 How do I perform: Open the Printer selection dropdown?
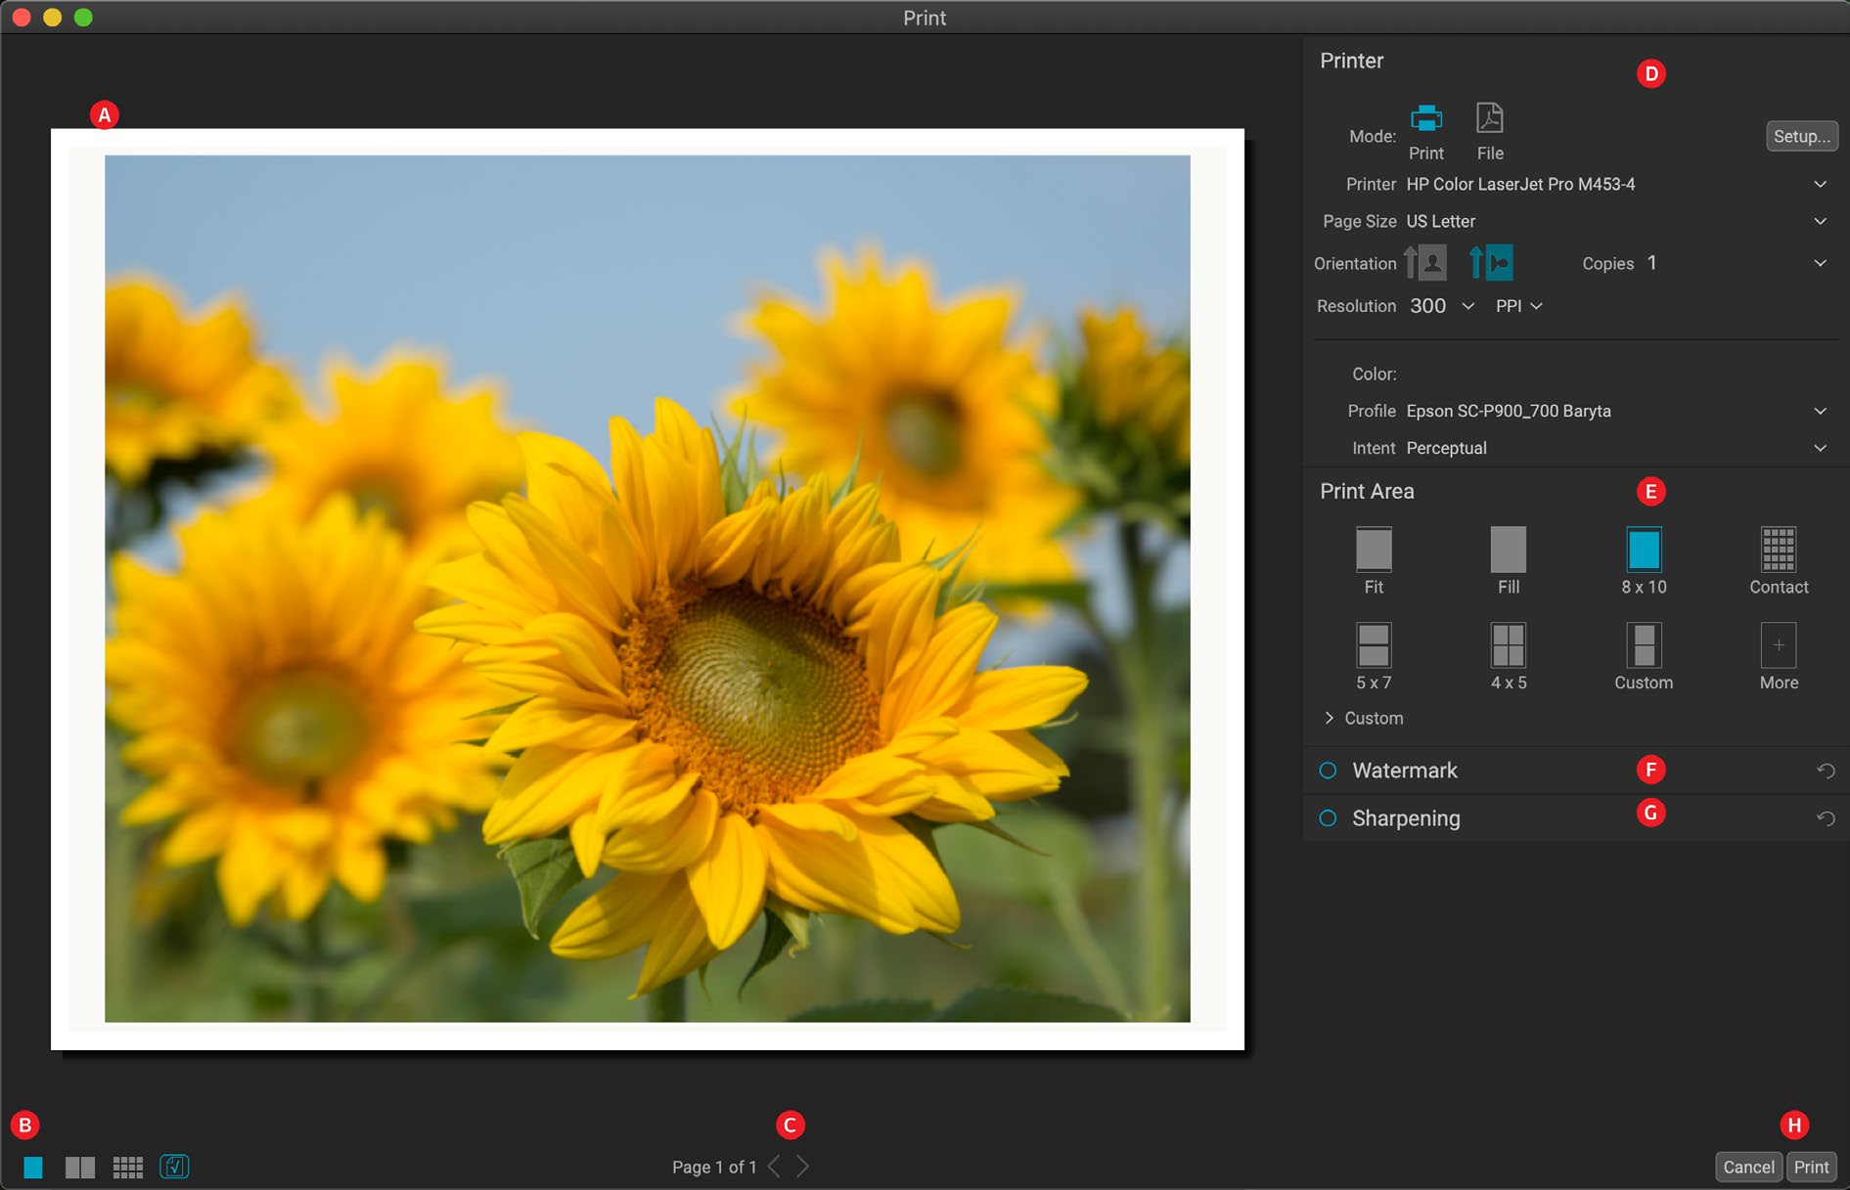1820,184
